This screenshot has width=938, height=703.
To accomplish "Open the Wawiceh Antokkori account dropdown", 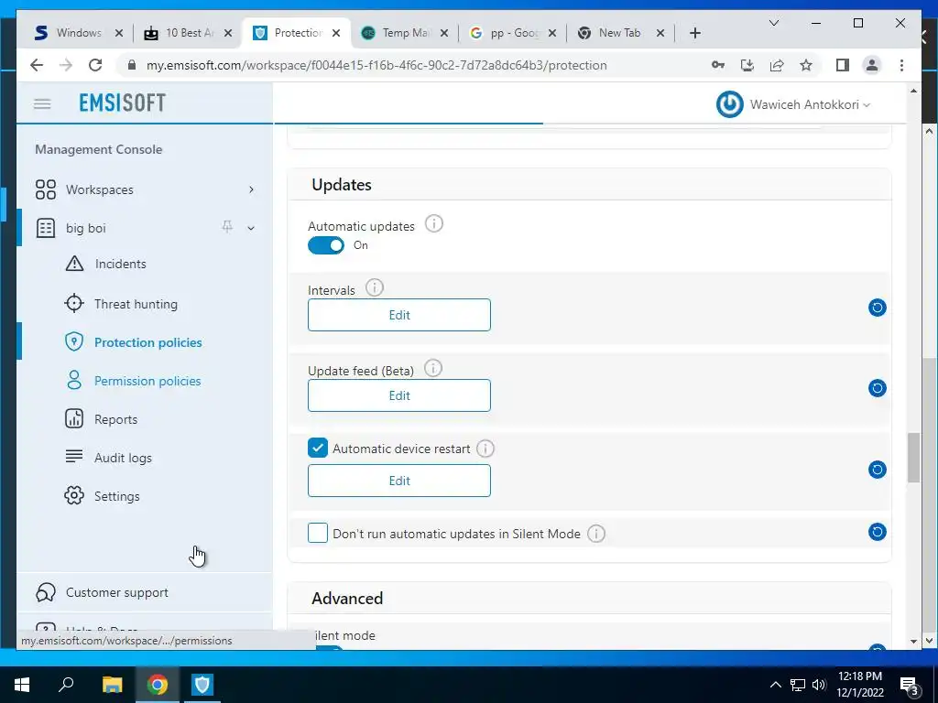I will click(x=810, y=104).
